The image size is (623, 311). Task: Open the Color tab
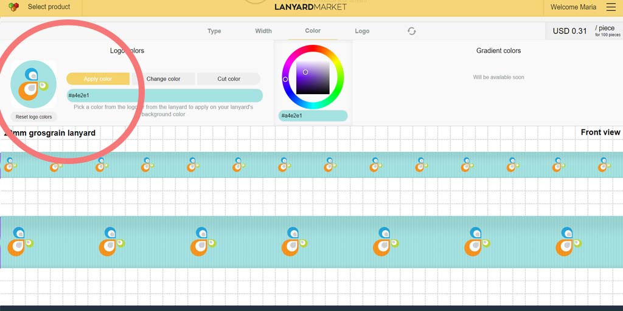click(x=313, y=30)
